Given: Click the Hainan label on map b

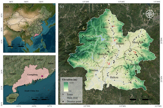Looking at the screenshot, I should point(12,98).
